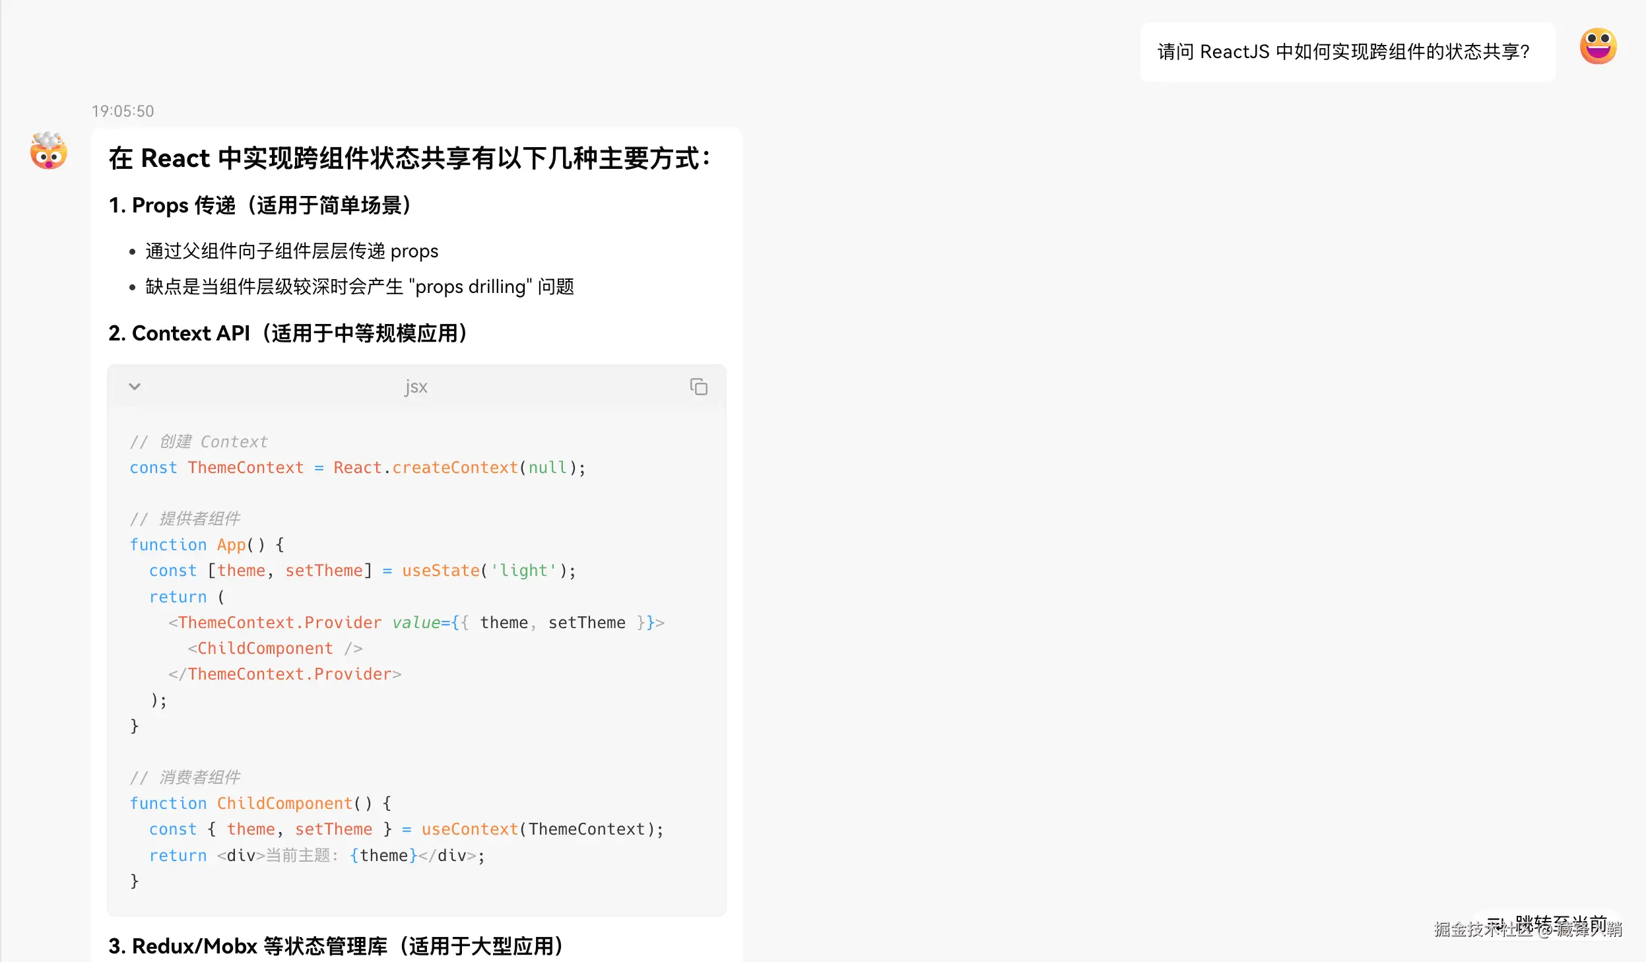
Task: Click the '3. Redux/Mobx' heading
Action: 335,946
